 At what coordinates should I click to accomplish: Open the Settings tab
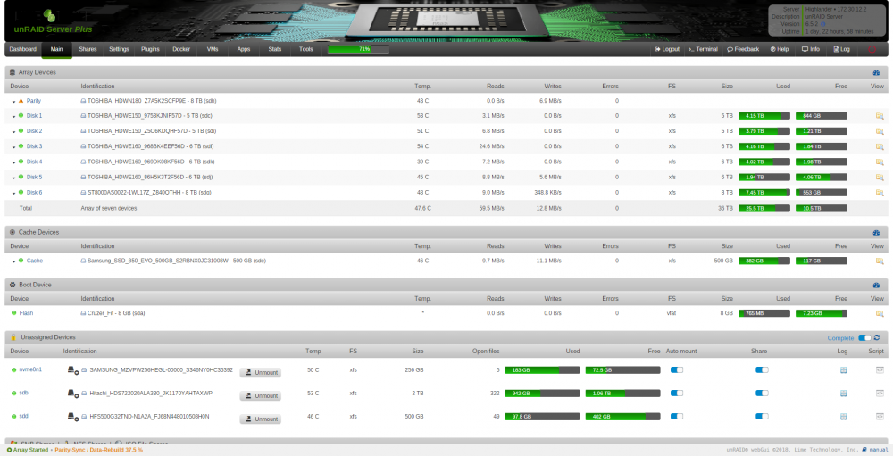[119, 50]
